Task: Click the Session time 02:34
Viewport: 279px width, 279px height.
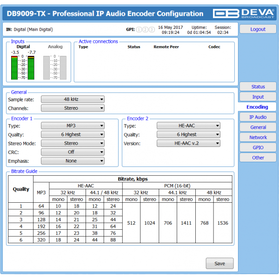Action: point(223,33)
